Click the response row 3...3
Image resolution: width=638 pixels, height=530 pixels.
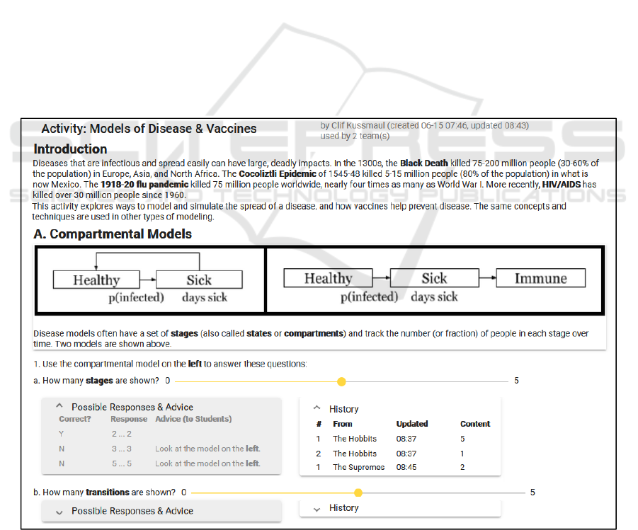point(121,449)
